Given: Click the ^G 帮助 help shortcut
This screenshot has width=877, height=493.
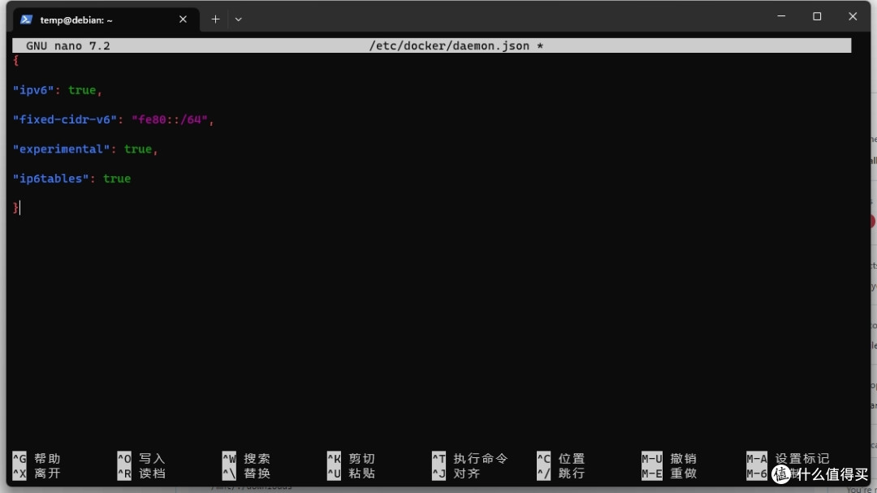Looking at the screenshot, I should coord(37,459).
